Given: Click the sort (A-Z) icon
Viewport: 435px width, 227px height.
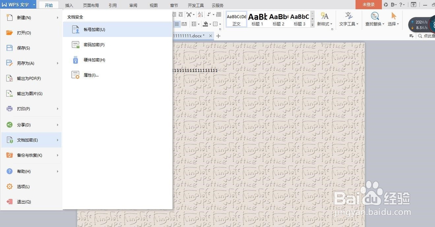Looking at the screenshot, I should coord(200,14).
